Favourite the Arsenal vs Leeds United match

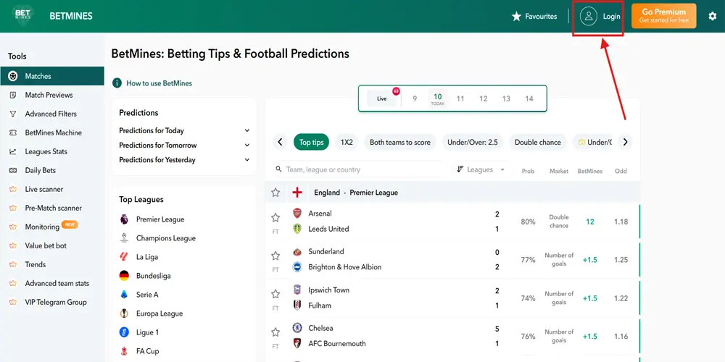click(275, 217)
